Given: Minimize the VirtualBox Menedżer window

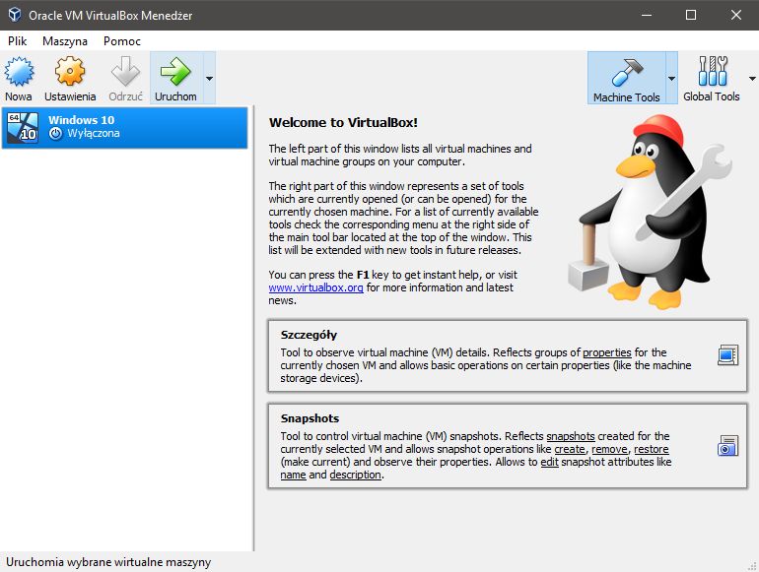Looking at the screenshot, I should pos(647,15).
